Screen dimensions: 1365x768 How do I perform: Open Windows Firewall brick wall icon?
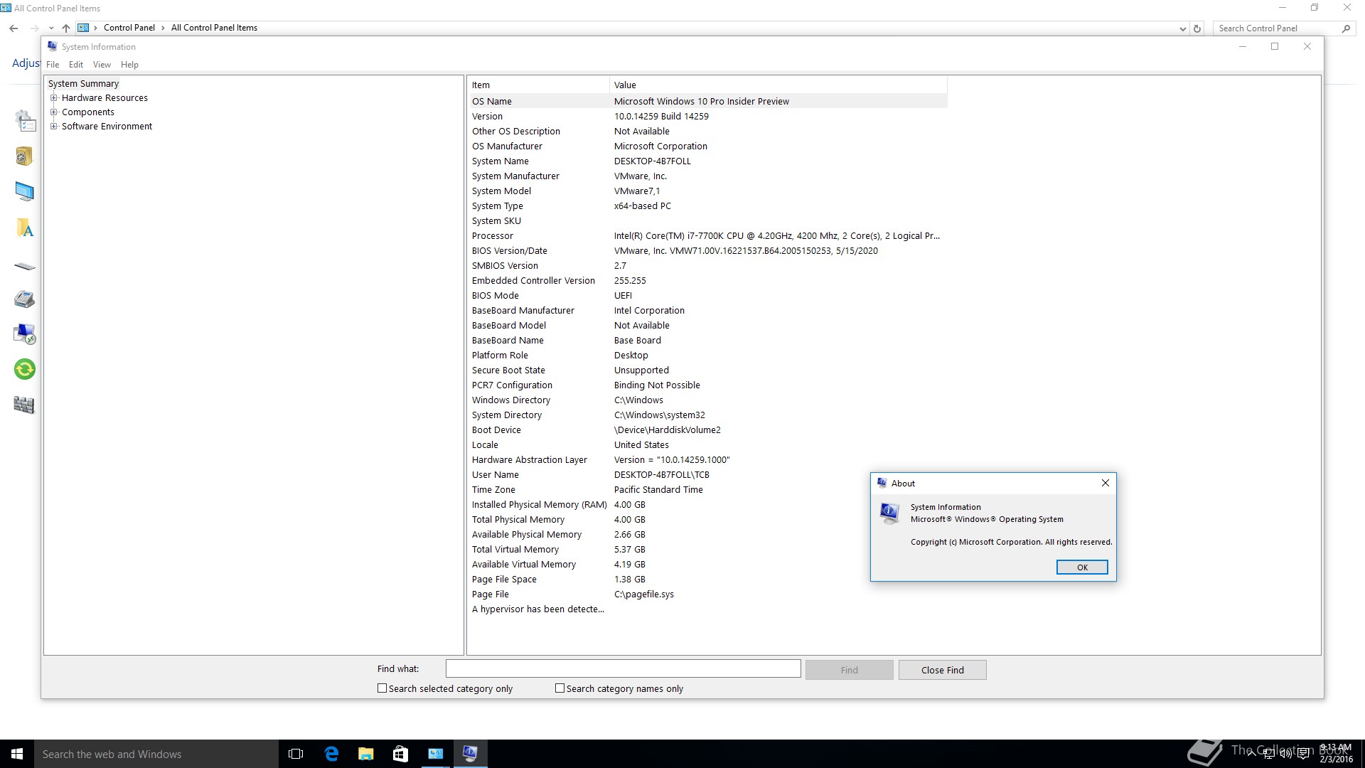tap(24, 405)
